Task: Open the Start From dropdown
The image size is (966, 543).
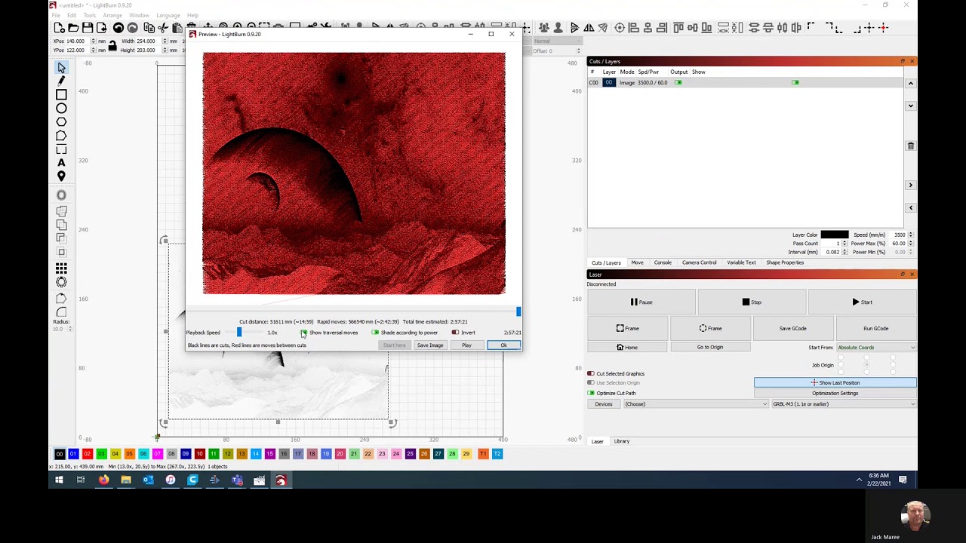Action: pos(875,348)
